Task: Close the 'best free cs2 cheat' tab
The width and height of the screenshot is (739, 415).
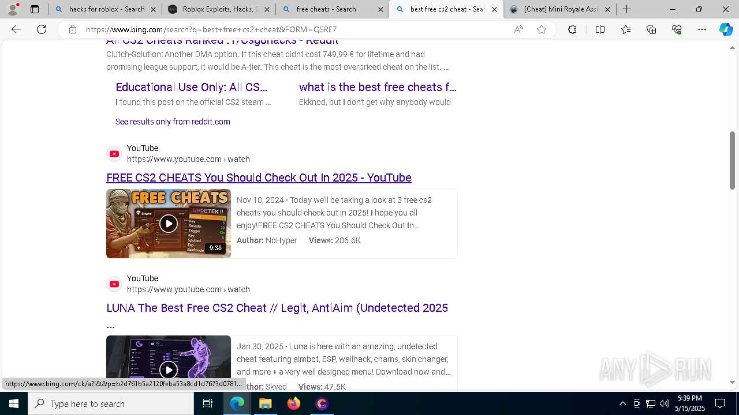Action: tap(494, 9)
